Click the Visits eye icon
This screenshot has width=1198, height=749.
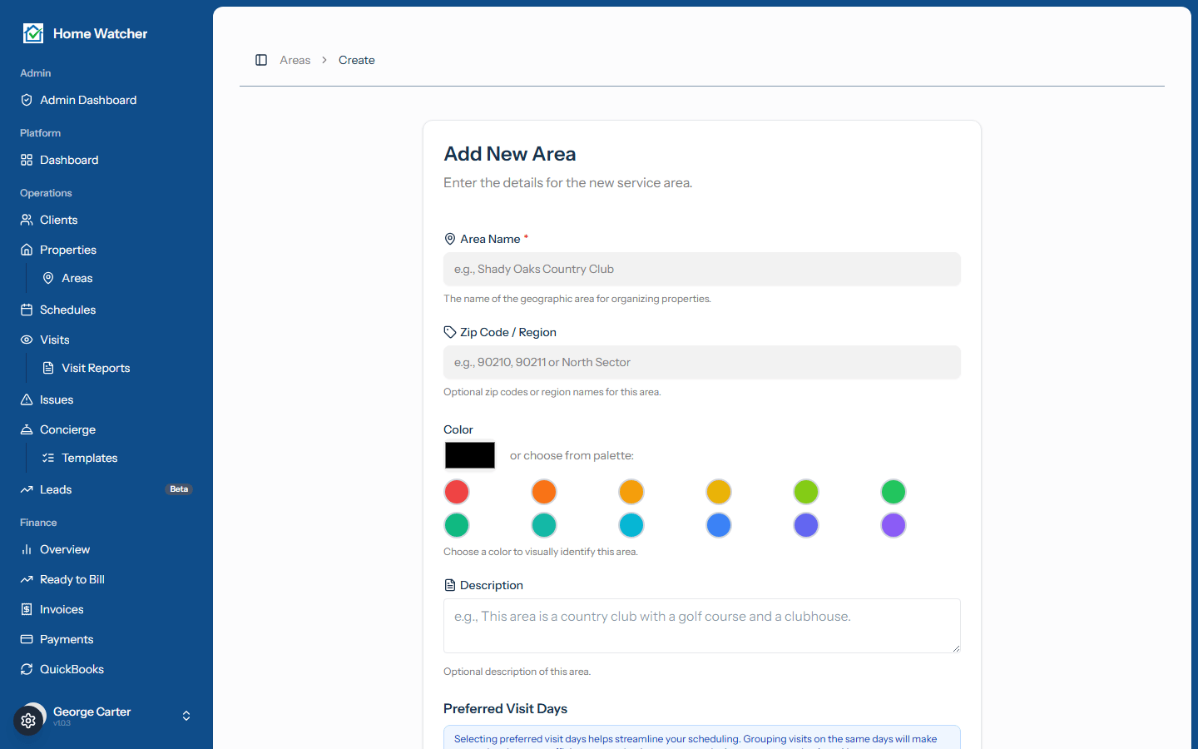coord(27,340)
